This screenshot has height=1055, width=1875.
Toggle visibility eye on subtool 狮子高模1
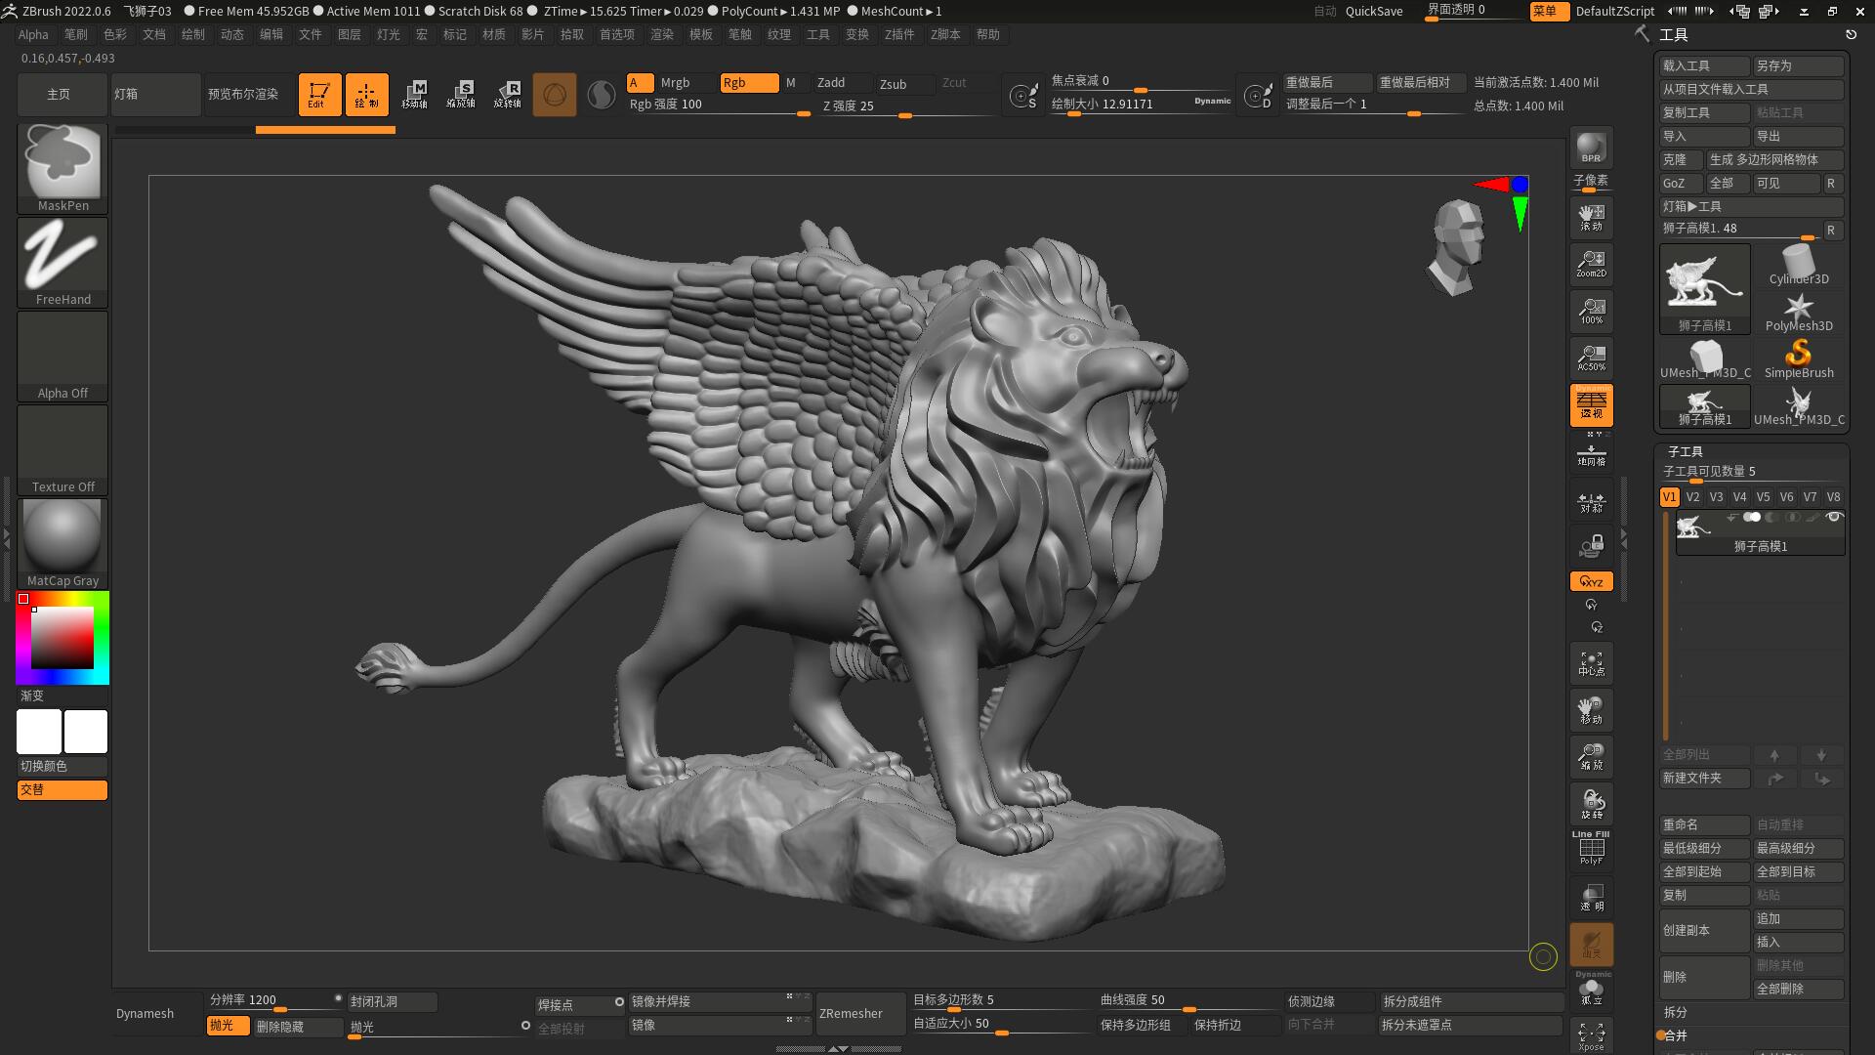click(x=1834, y=518)
